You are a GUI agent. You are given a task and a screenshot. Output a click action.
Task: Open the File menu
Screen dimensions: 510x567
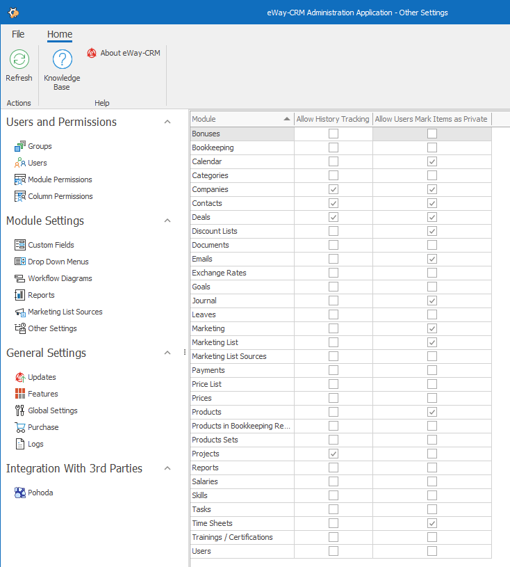(x=18, y=34)
